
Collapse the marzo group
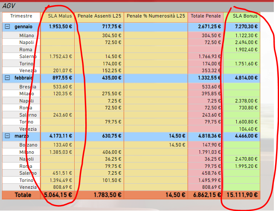[7, 136]
